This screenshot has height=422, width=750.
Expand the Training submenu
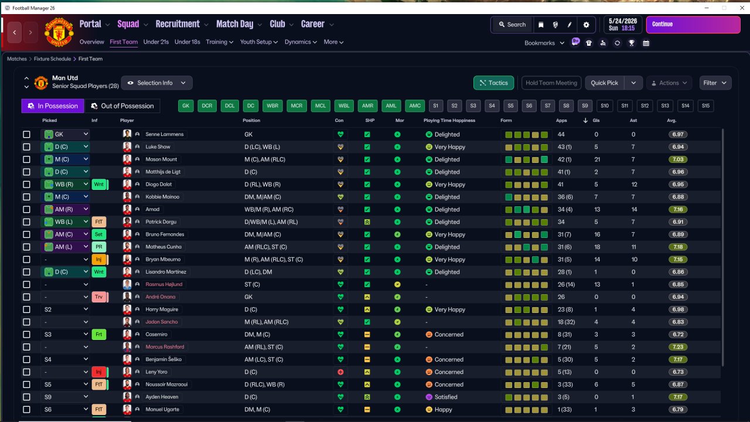pyautogui.click(x=220, y=42)
